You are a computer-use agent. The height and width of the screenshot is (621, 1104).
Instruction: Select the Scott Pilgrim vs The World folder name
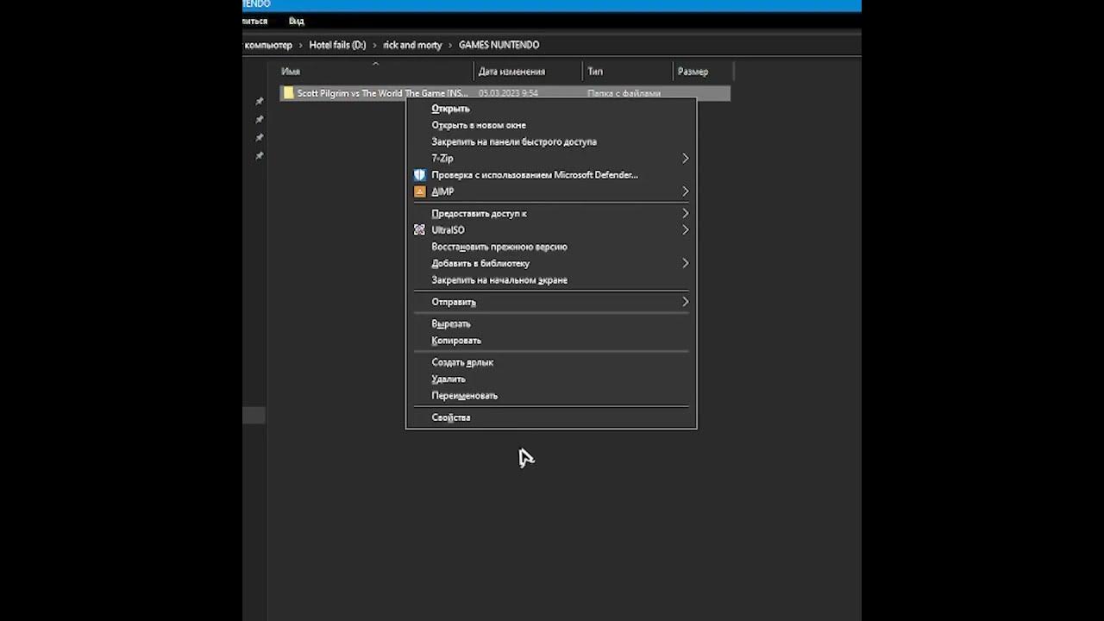(383, 93)
